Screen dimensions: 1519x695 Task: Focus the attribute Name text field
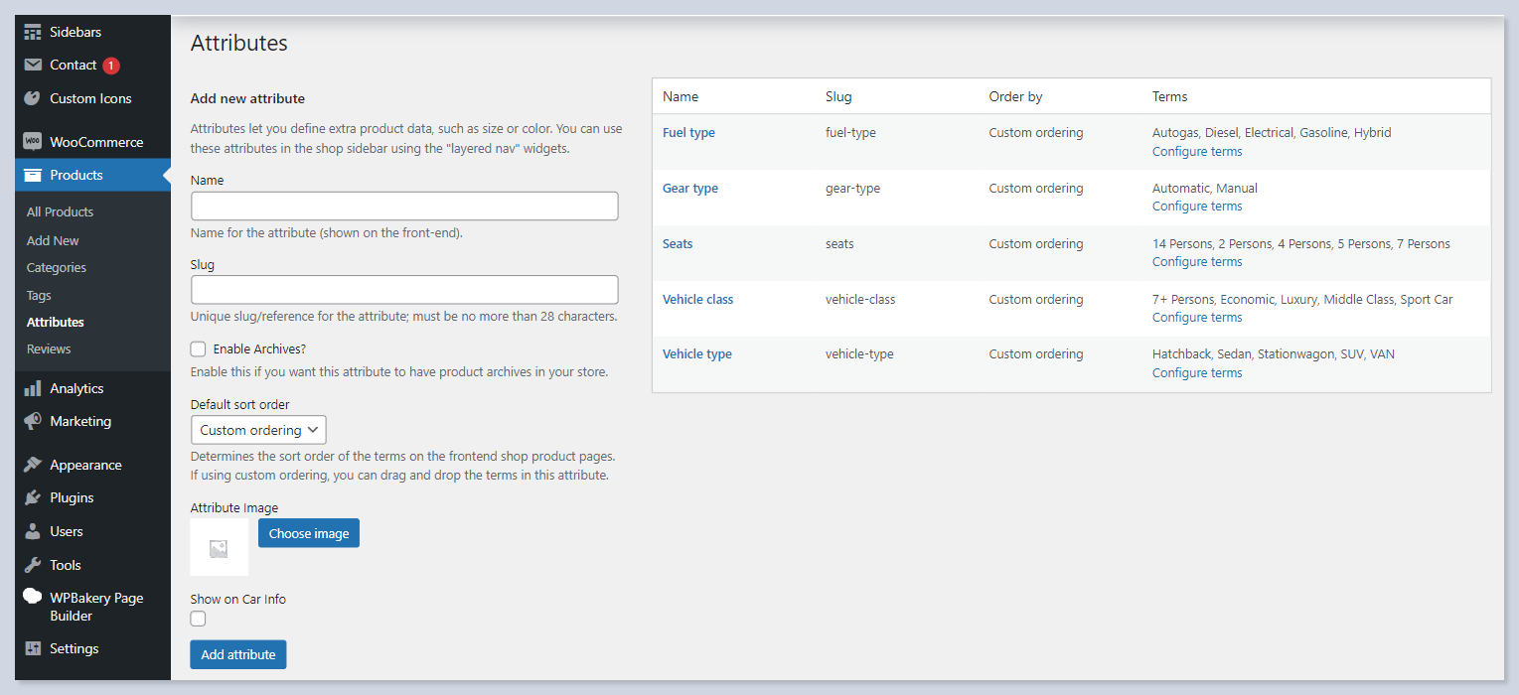[x=404, y=207]
